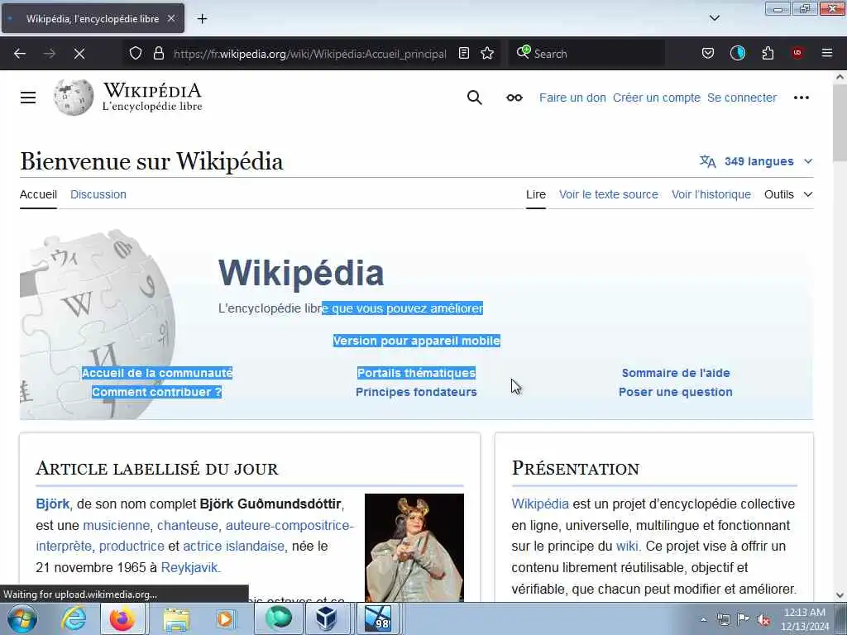
Task: Click Créer un compte link
Action: pos(656,98)
